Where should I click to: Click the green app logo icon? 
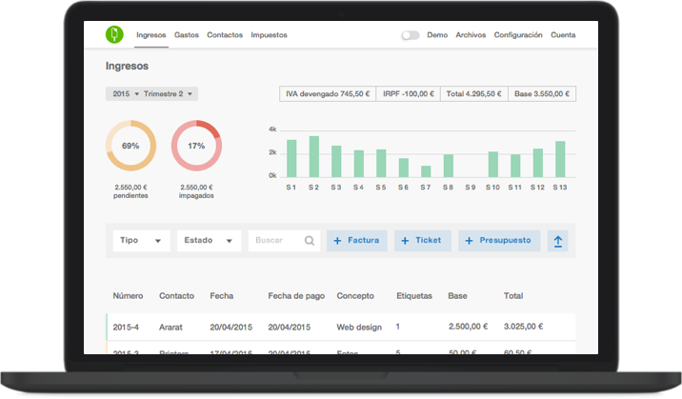click(x=114, y=34)
